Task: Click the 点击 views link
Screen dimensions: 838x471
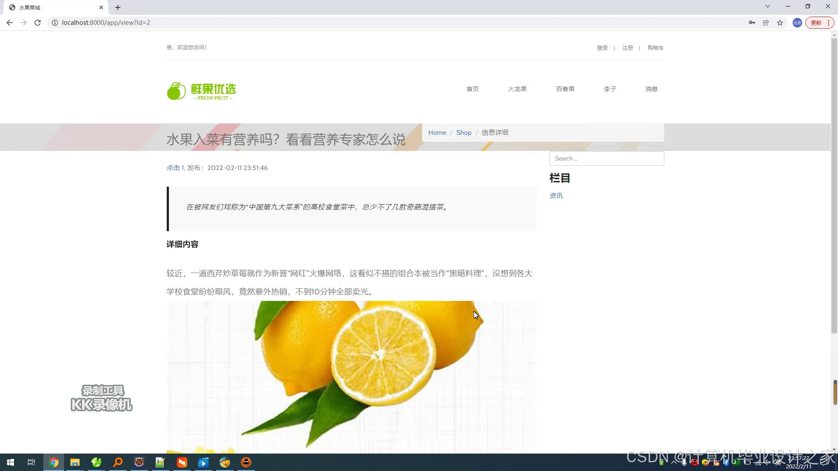Action: (x=173, y=168)
